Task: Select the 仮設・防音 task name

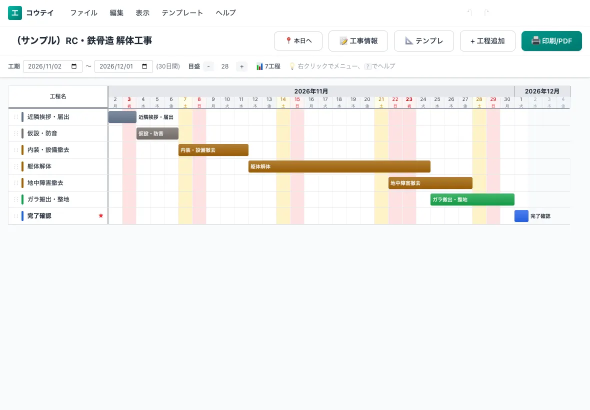Action: tap(42, 133)
